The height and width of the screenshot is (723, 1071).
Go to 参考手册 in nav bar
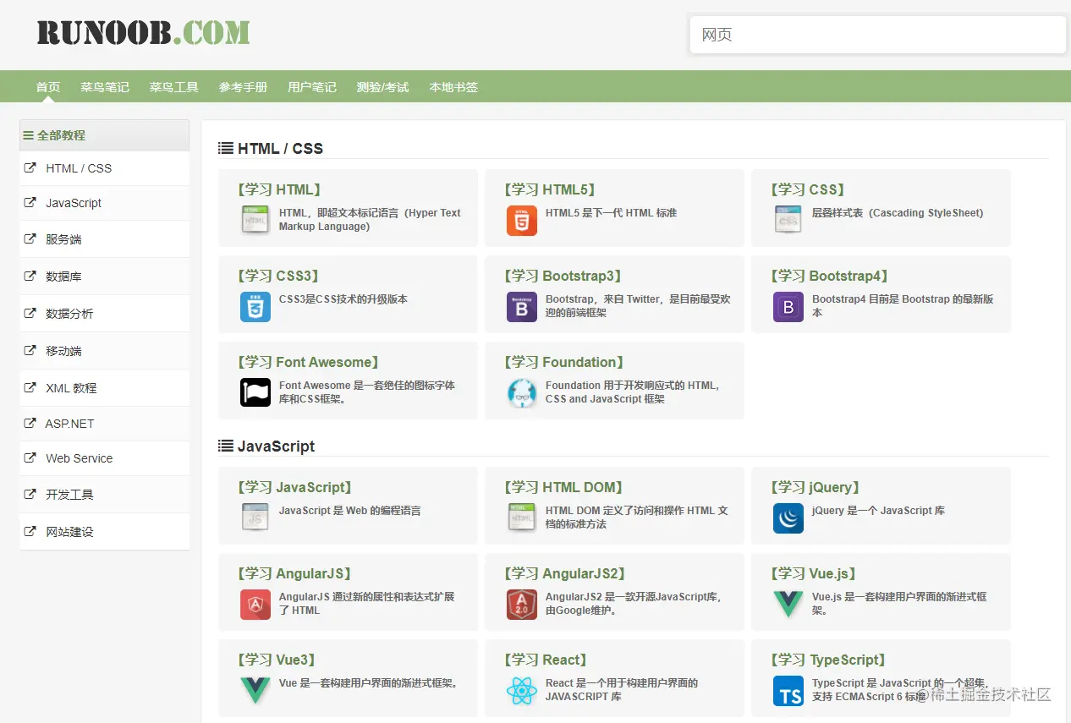click(x=243, y=87)
